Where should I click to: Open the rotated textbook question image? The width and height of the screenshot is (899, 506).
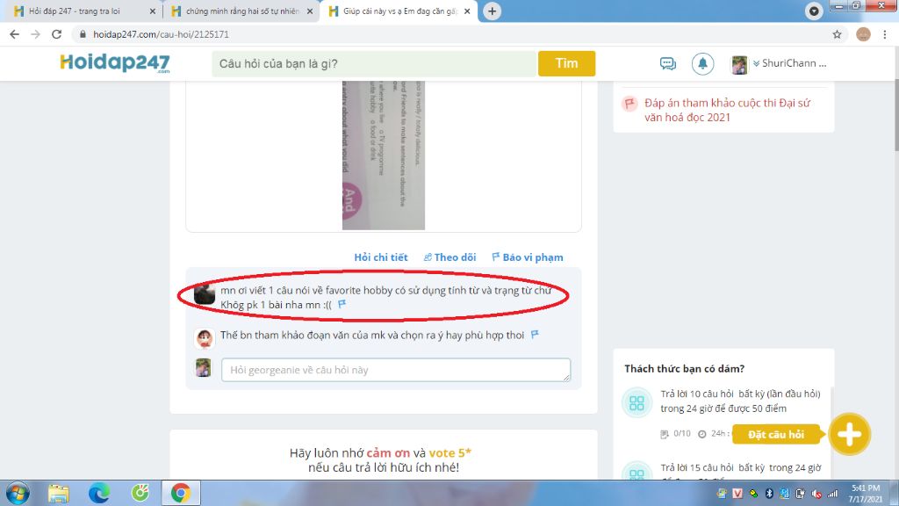coord(383,155)
